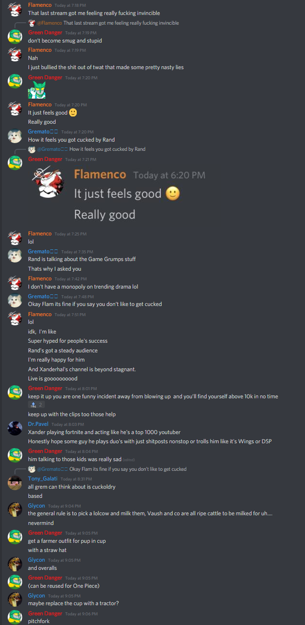Click Green Danger's avatar at 8:01 PM message

click(15, 392)
